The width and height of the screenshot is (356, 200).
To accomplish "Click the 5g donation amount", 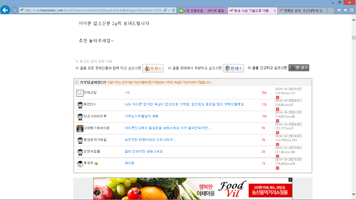I will (x=263, y=128).
